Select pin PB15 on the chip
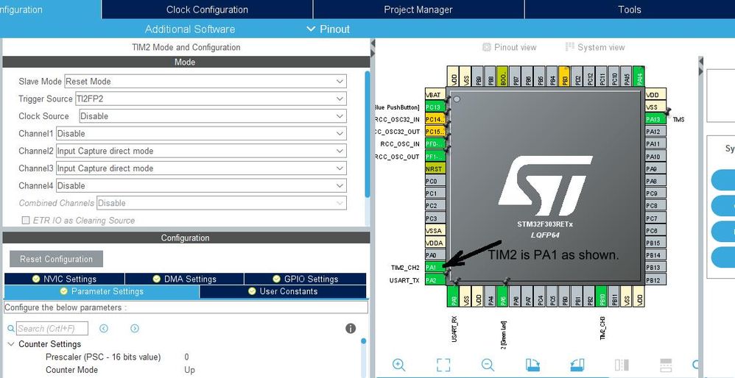The height and width of the screenshot is (378, 735). pyautogui.click(x=655, y=243)
